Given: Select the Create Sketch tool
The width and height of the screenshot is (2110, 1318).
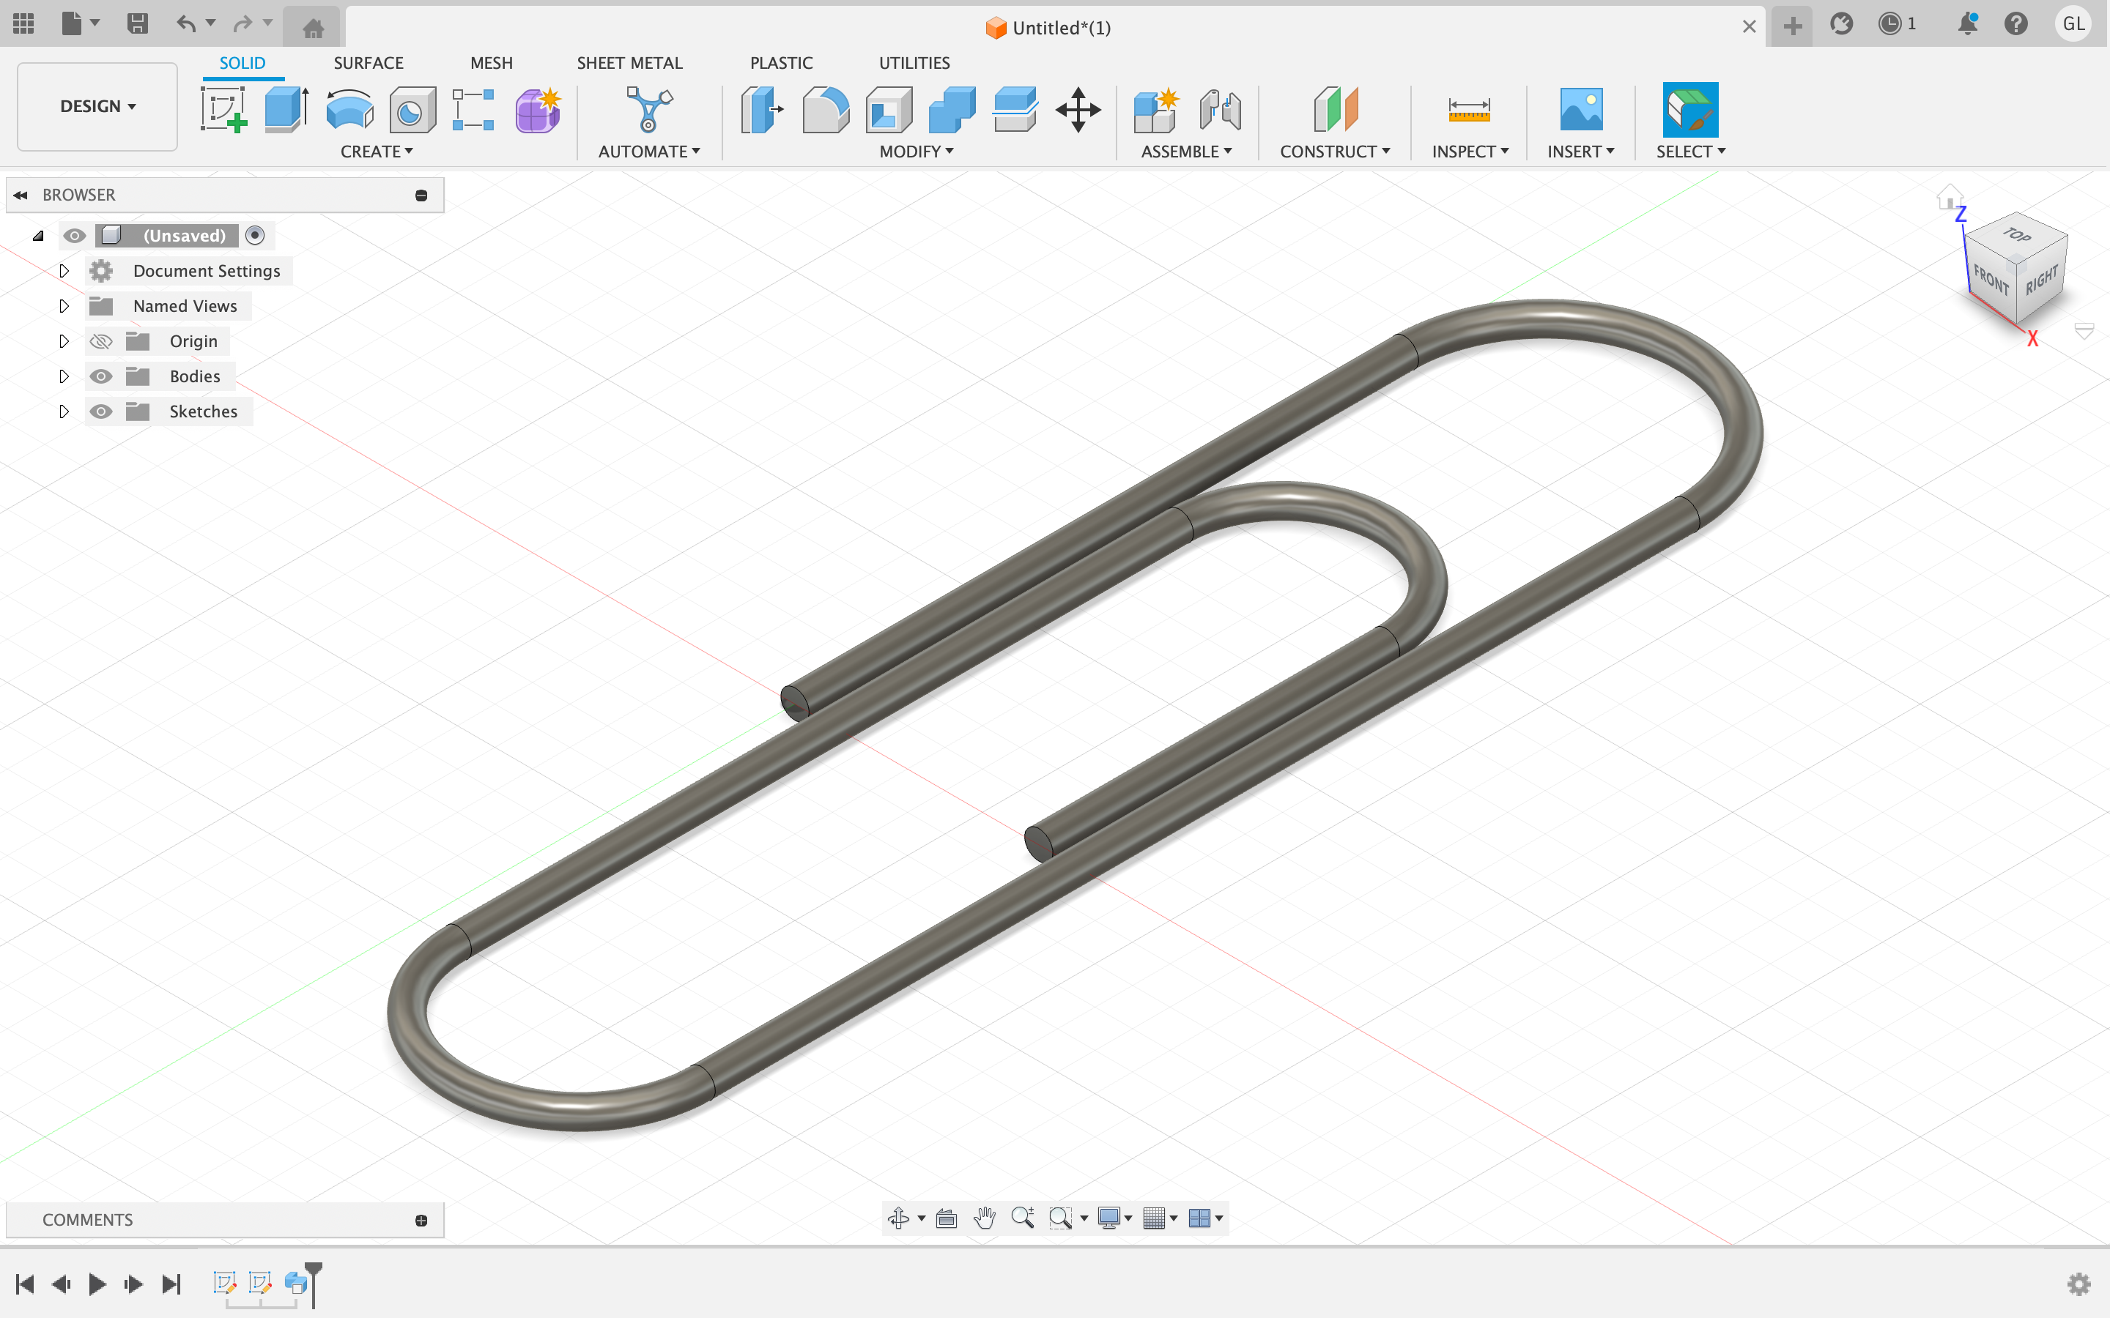Looking at the screenshot, I should [223, 110].
